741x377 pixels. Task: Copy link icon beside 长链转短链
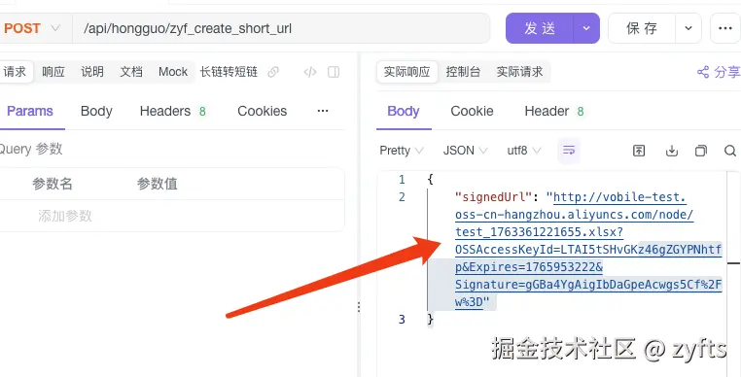[x=273, y=72]
